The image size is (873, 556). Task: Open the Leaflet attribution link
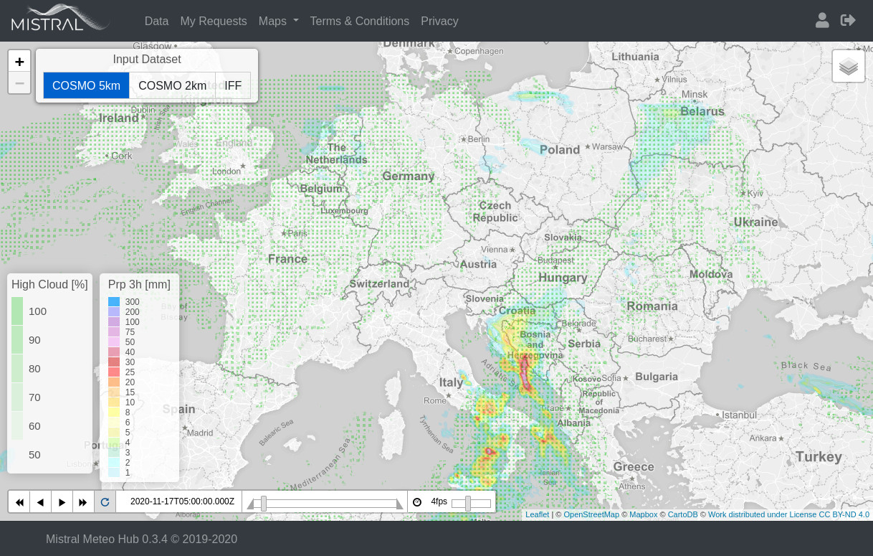537,514
